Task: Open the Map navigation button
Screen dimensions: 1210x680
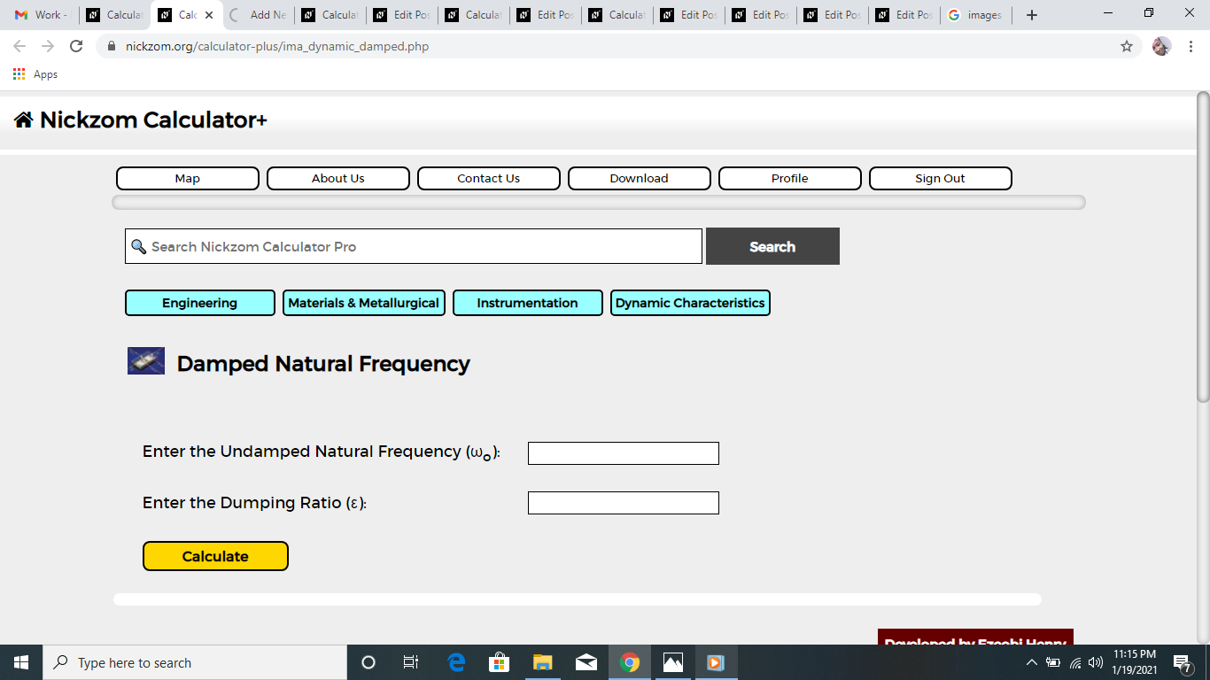Action: pyautogui.click(x=188, y=178)
